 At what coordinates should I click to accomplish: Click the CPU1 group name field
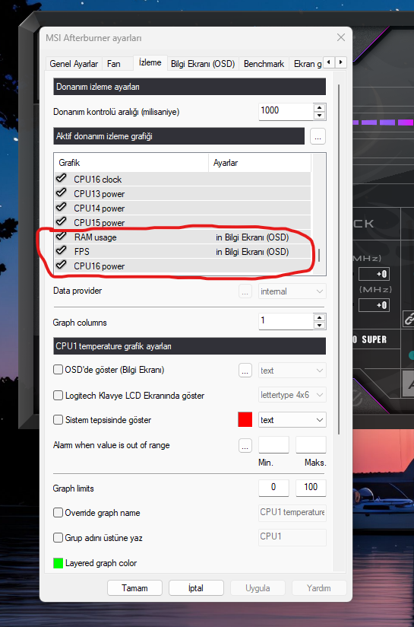tap(292, 537)
